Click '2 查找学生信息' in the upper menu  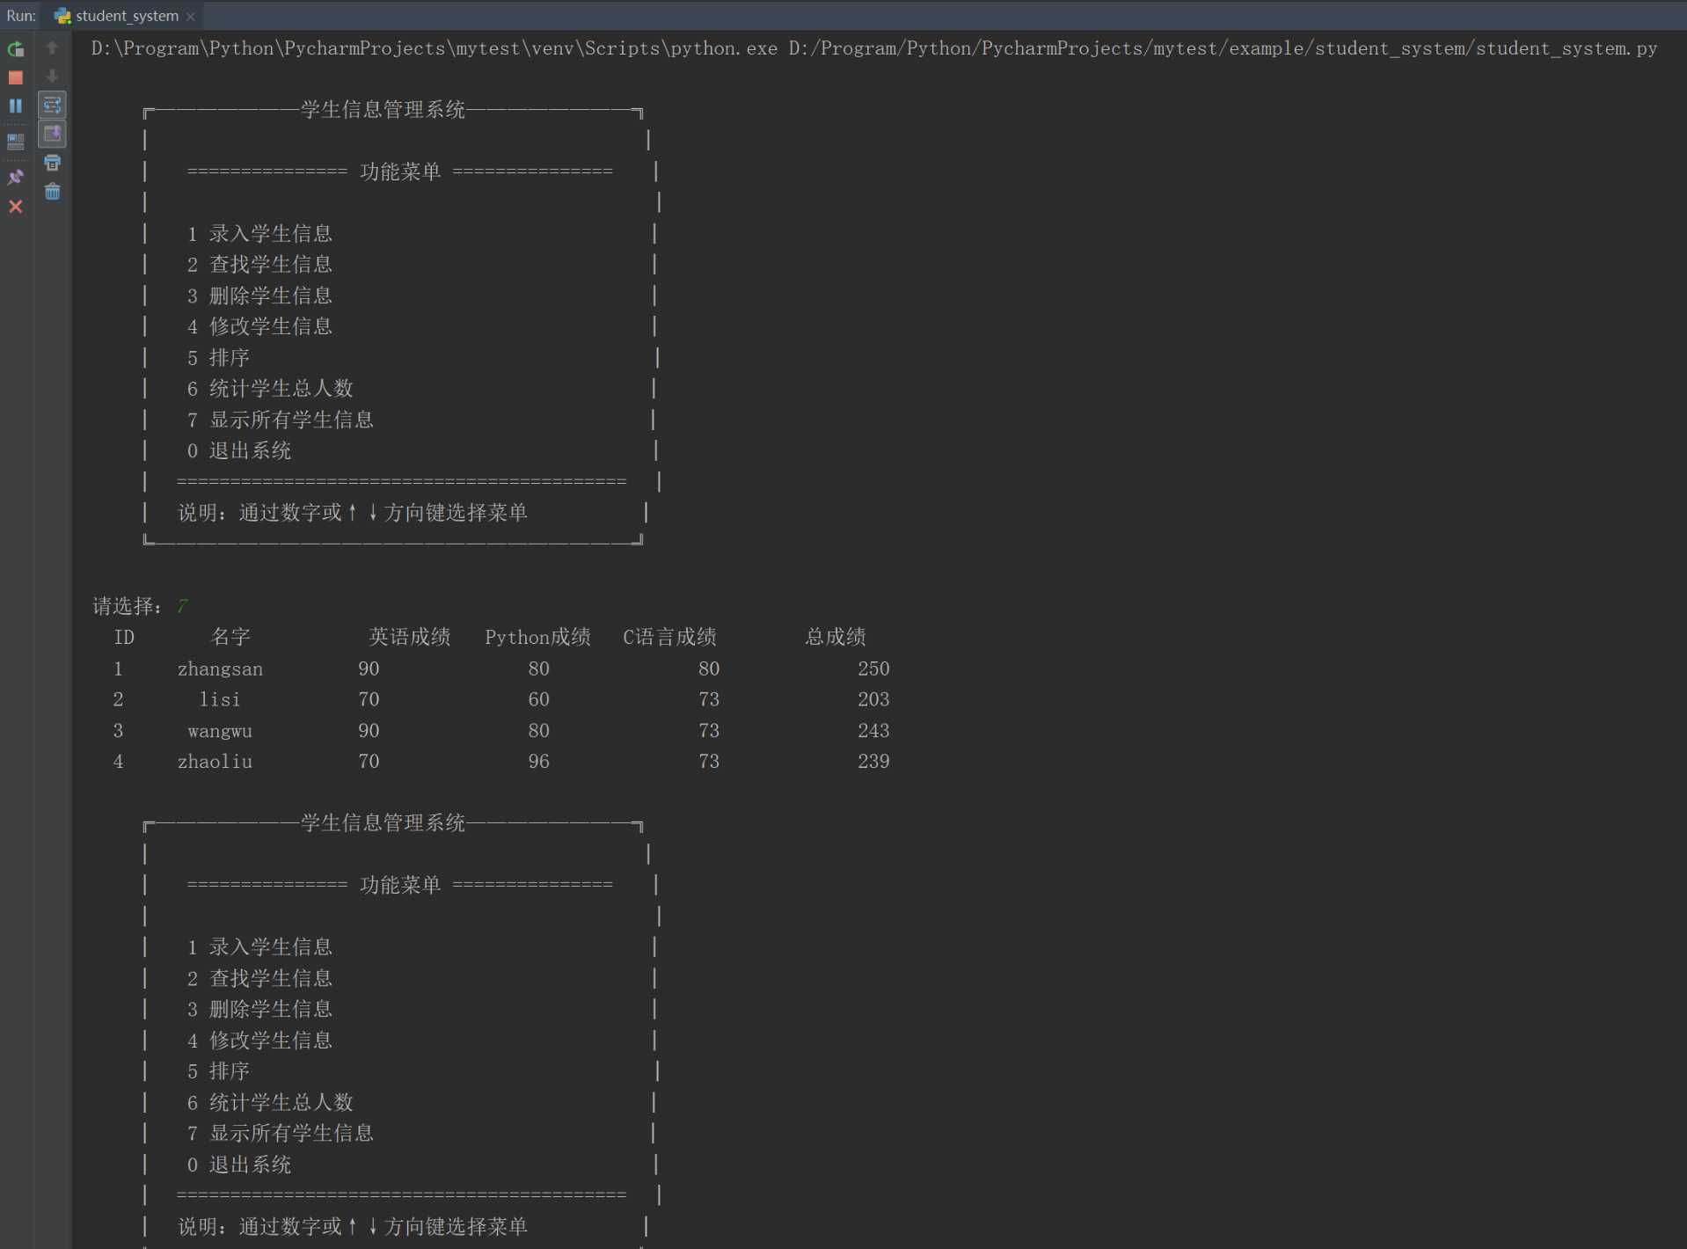(259, 265)
